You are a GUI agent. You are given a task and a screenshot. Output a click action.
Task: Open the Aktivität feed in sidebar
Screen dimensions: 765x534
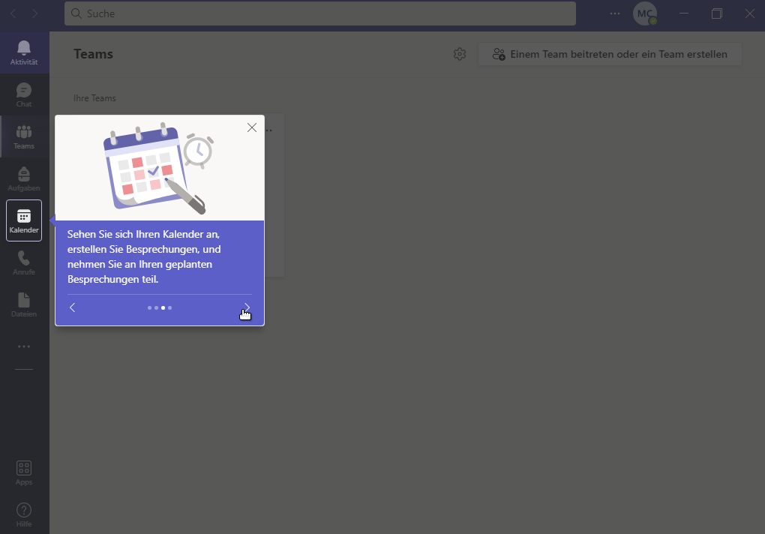pyautogui.click(x=24, y=52)
